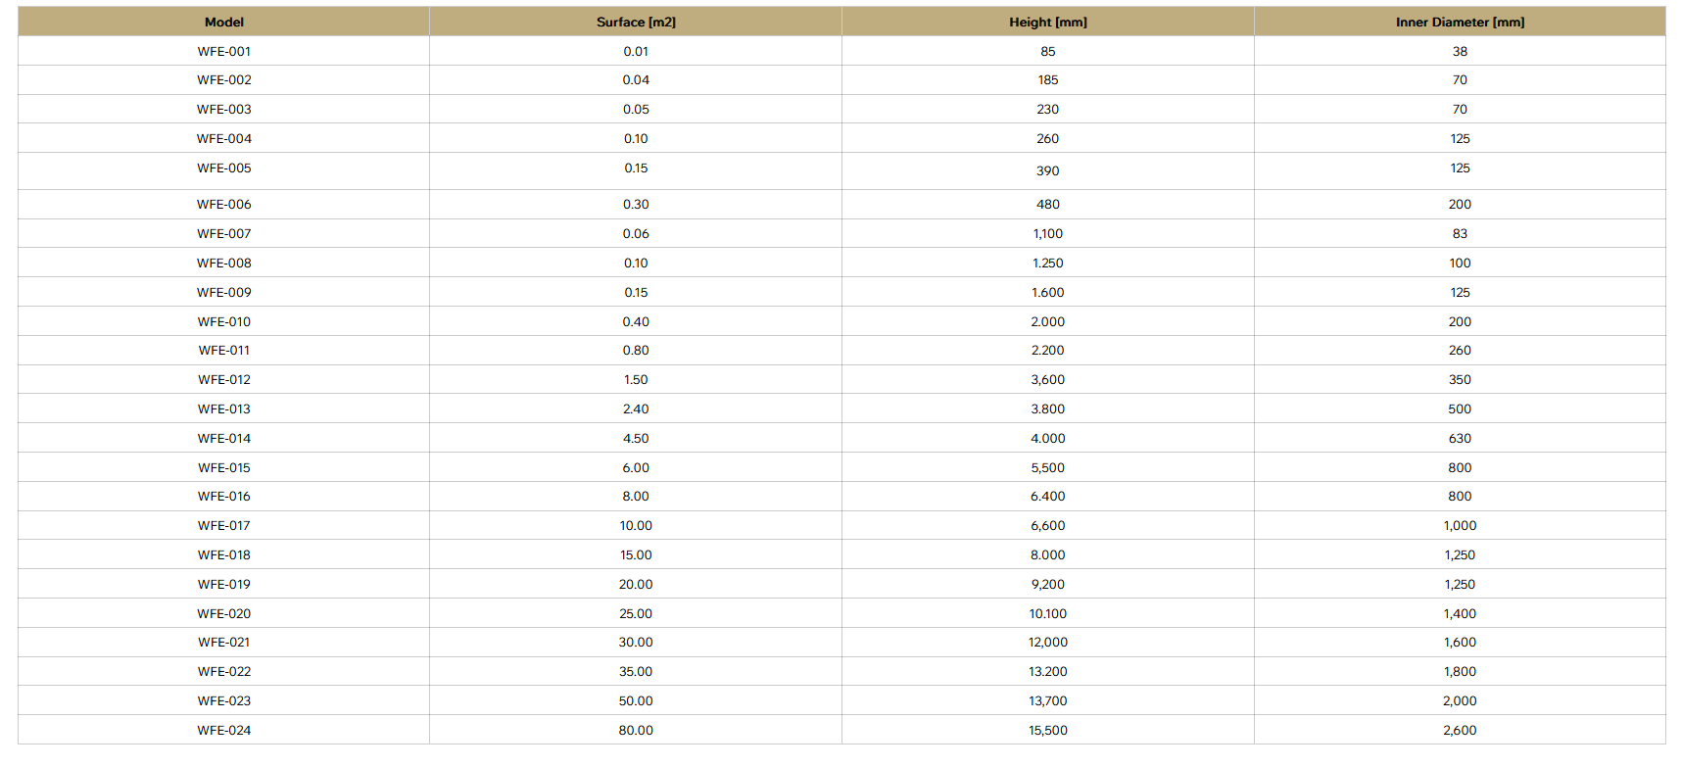Select the WFE-005 model cell
The image size is (1681, 768).
tap(224, 168)
